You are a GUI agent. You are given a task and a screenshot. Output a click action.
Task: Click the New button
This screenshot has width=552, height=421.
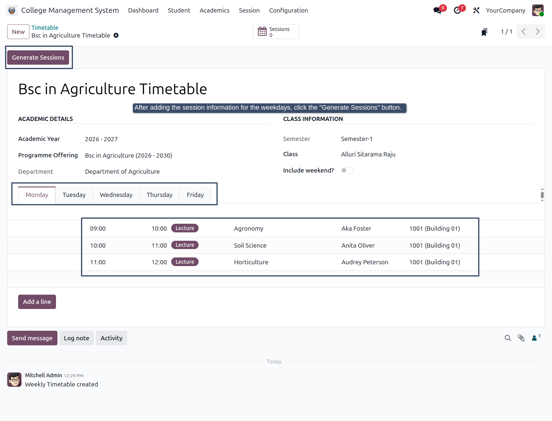coord(18,32)
